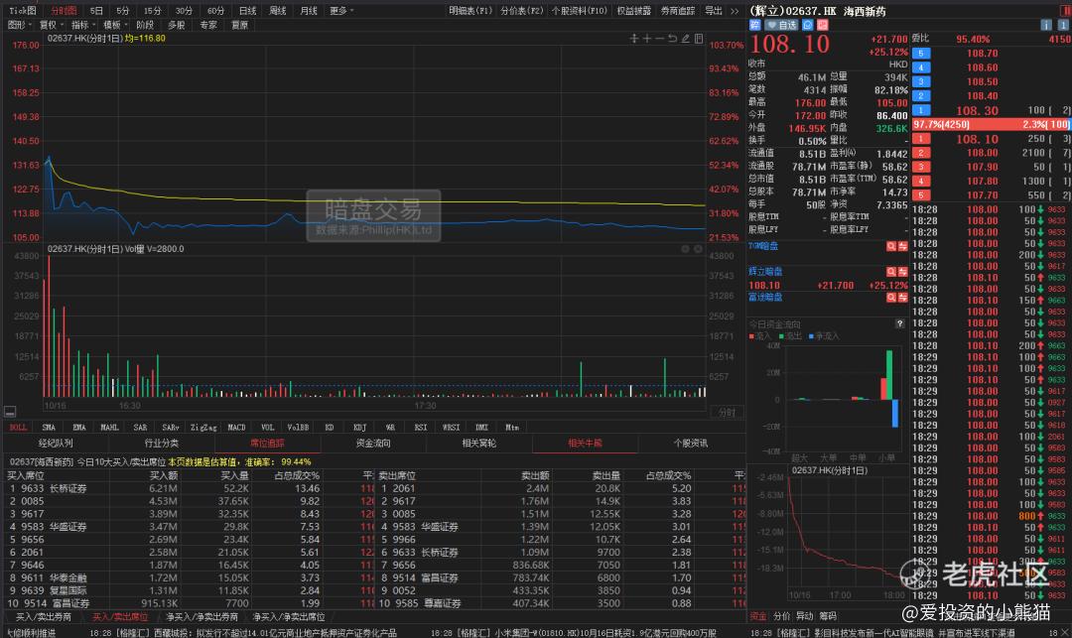Open the 资金流向 tab
Screen dimensions: 1072x638
(x=373, y=444)
